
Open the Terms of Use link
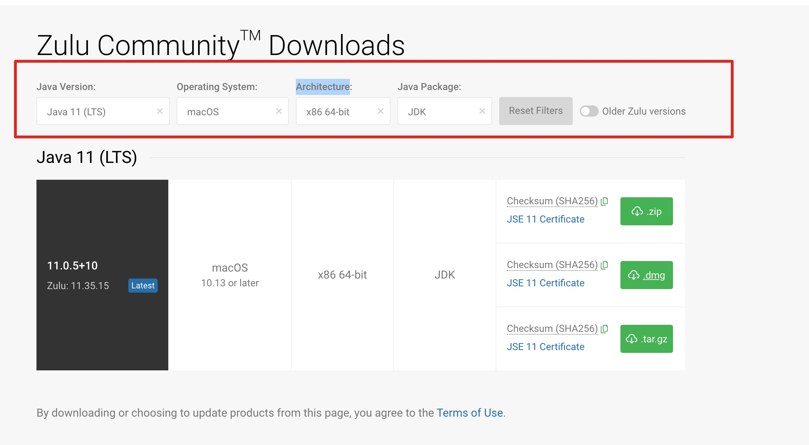[x=469, y=413]
